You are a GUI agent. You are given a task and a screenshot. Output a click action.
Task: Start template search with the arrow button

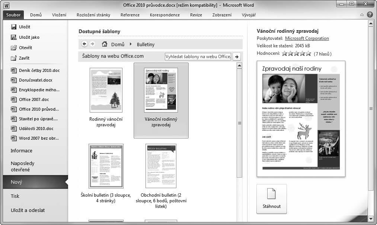tap(237, 57)
